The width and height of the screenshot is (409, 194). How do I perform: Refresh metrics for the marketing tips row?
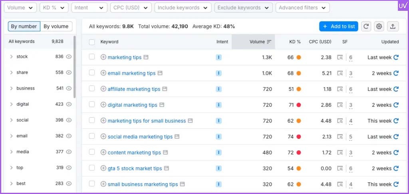pyautogui.click(x=396, y=58)
